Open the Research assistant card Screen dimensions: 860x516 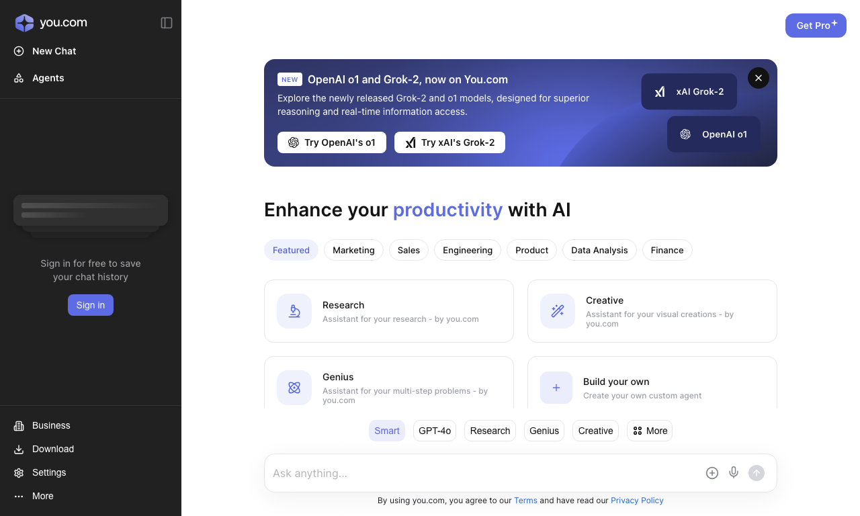(x=389, y=311)
